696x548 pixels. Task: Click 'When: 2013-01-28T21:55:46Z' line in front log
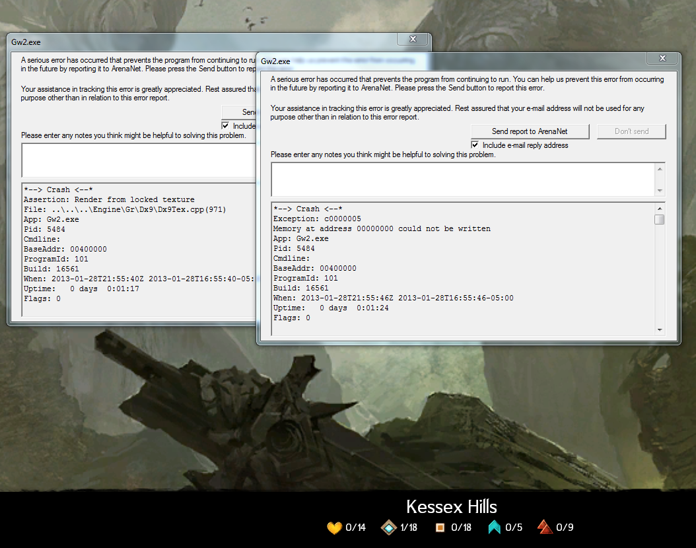pyautogui.click(x=394, y=298)
